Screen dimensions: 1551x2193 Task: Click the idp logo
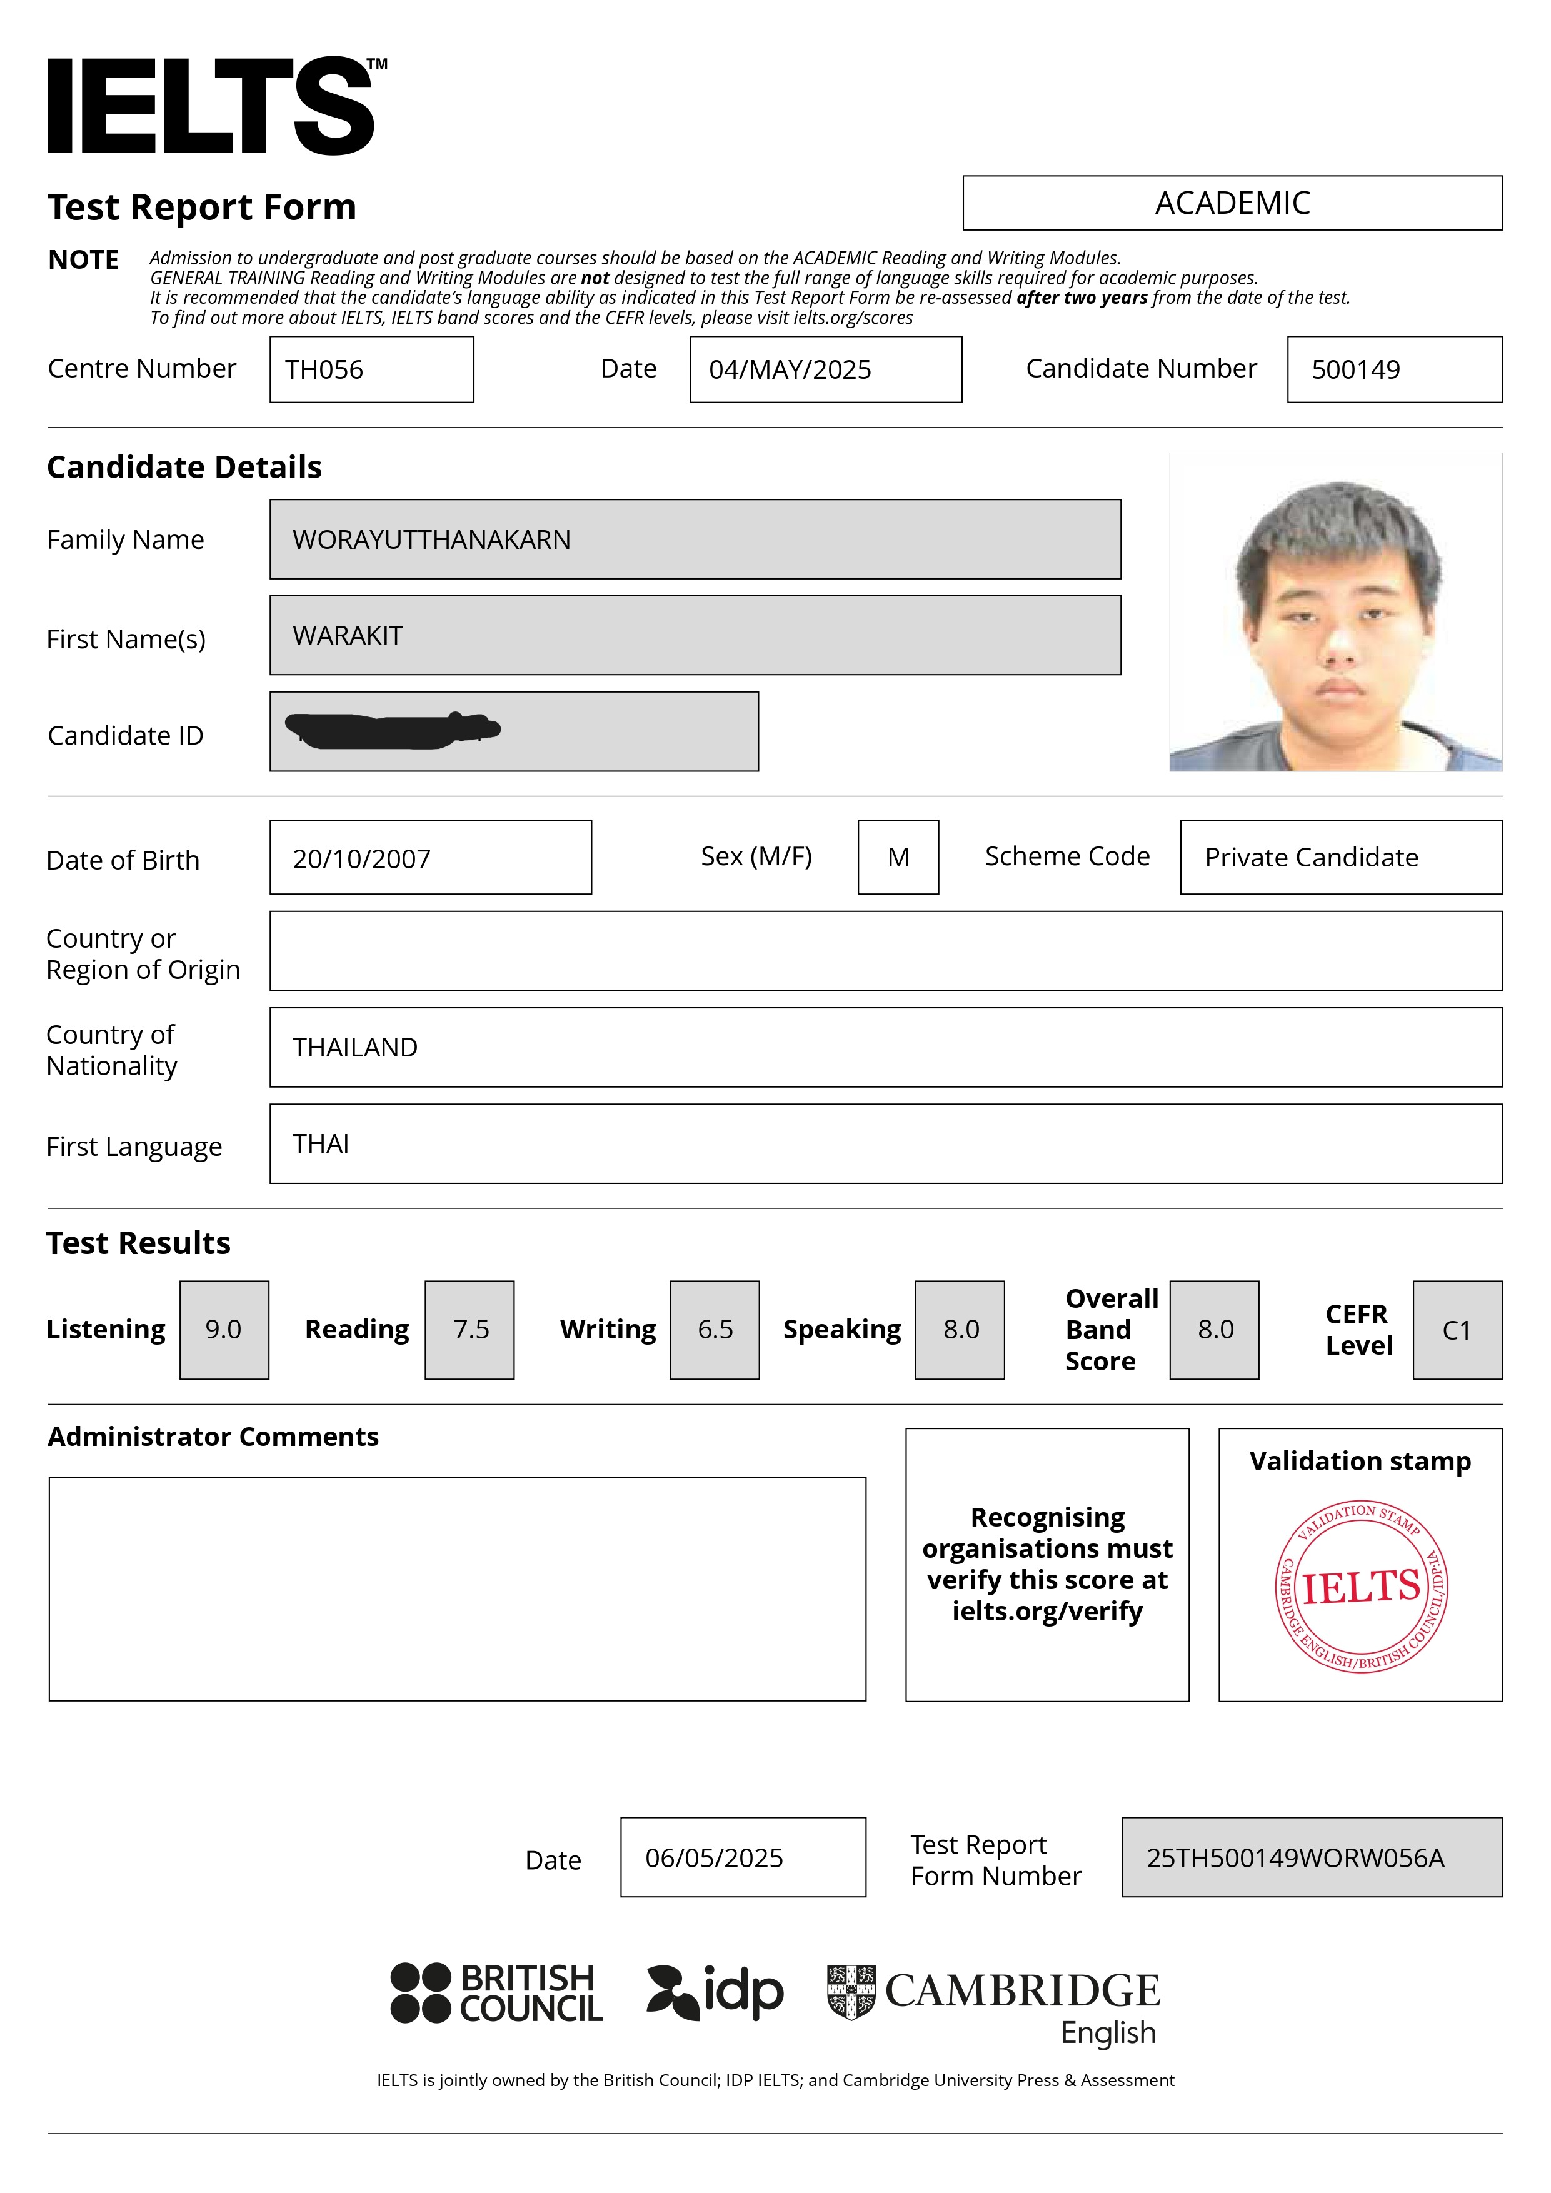click(x=715, y=1992)
